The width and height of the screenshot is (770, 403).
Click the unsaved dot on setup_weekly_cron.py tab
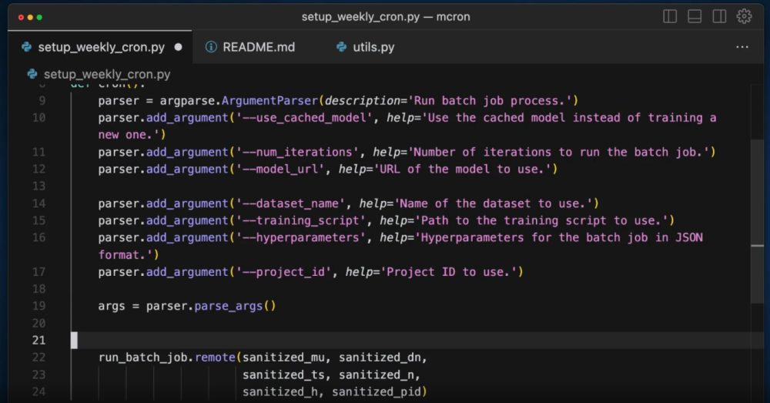[179, 47]
